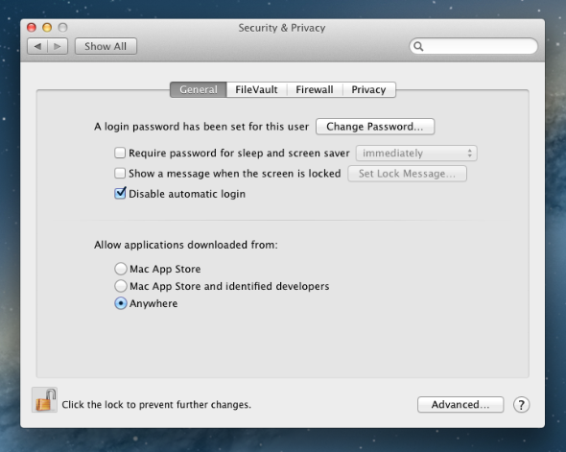Select Mac App Store radio option
Viewport: 566px width, 452px height.
click(121, 269)
